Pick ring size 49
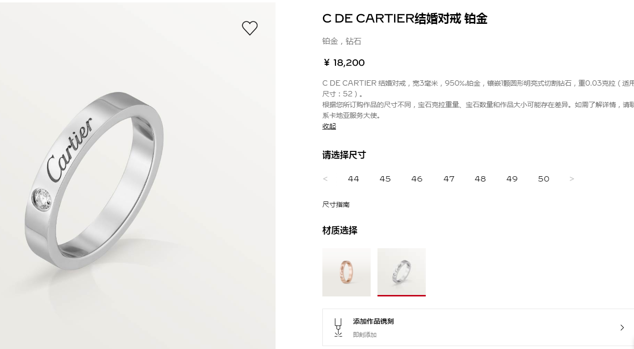 [x=512, y=179]
